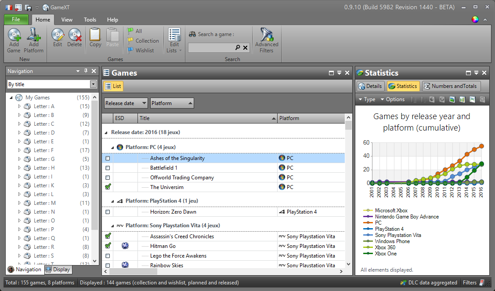
Task: Clear the game search with X icon
Action: pyautogui.click(x=245, y=47)
